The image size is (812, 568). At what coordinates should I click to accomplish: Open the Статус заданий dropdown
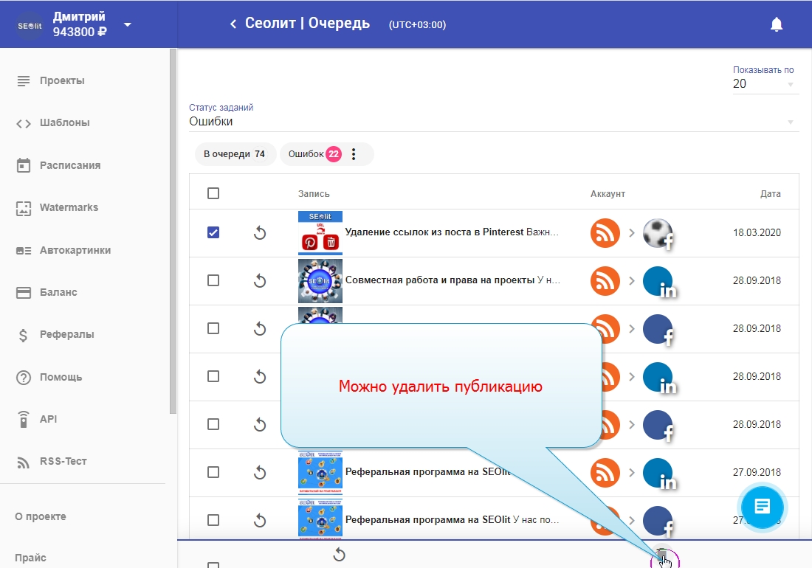[493, 122]
